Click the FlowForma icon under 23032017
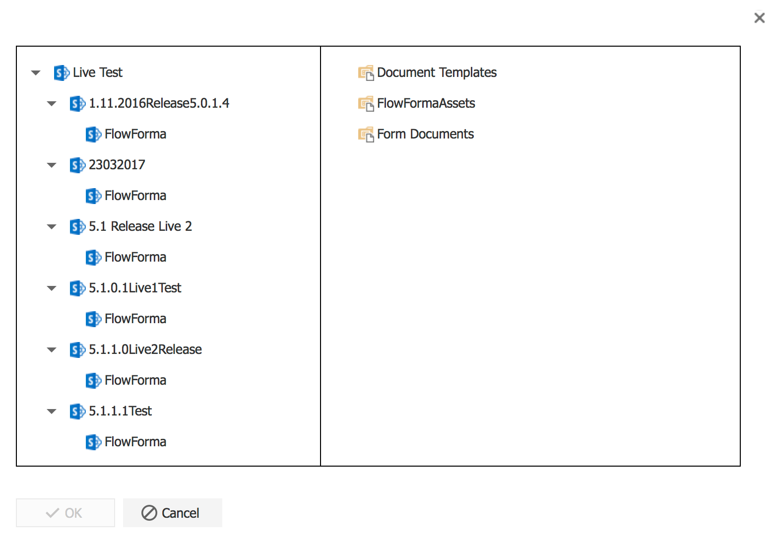 coord(93,196)
